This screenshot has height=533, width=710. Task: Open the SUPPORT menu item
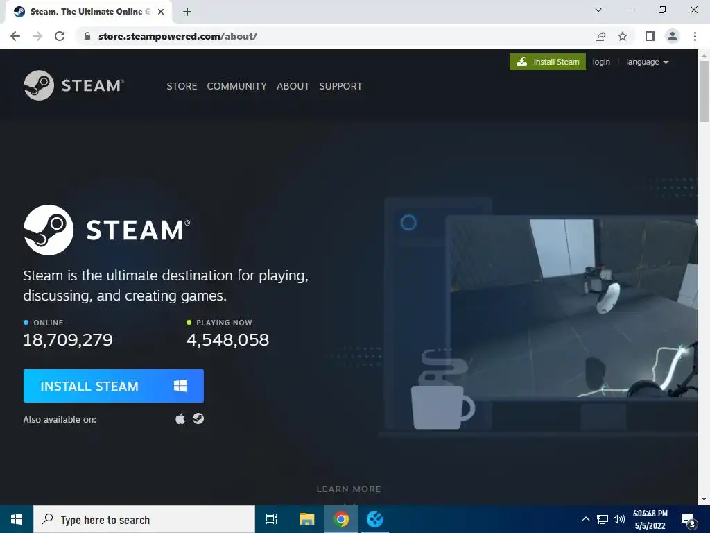click(x=340, y=86)
